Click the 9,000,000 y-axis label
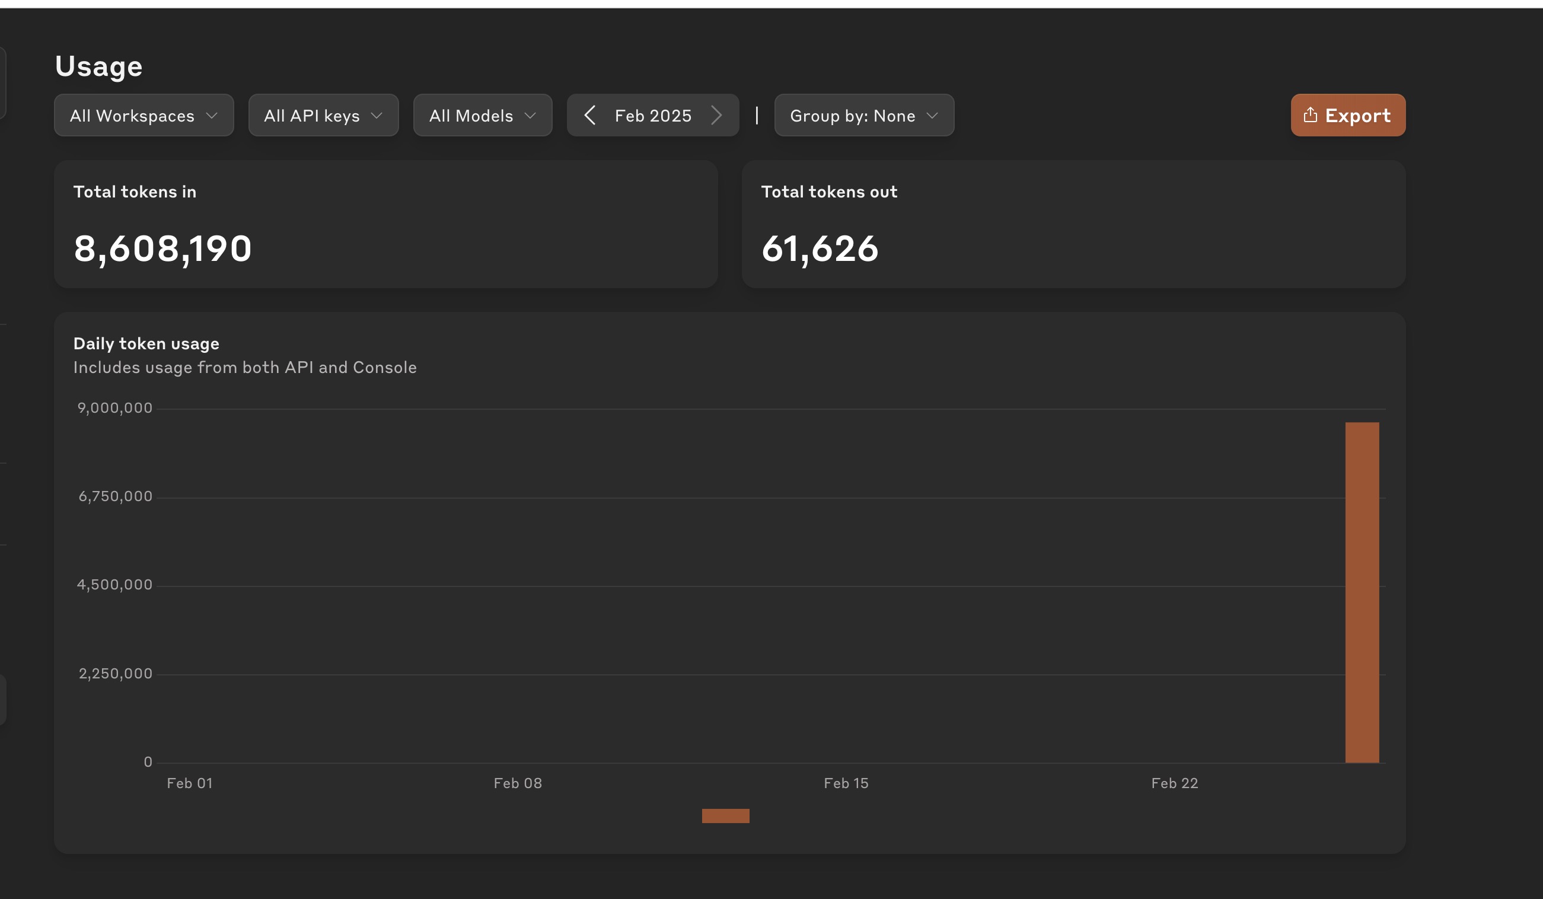 click(114, 408)
